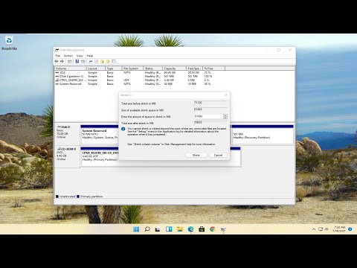357x268 pixels.
Task: Click the blue notification badge in the tray
Action: pos(350,229)
